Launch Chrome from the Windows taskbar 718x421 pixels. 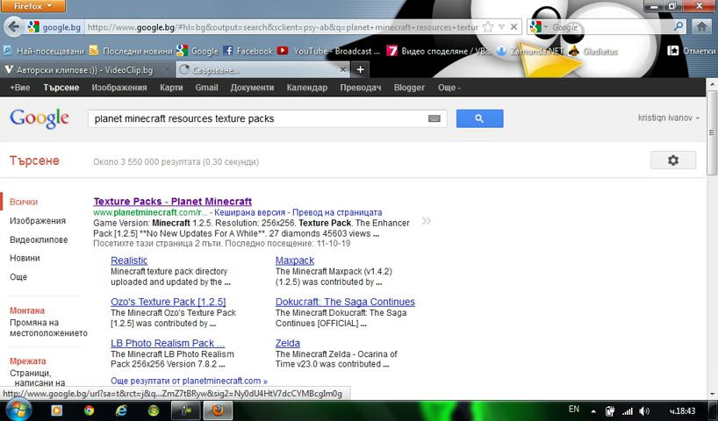pos(89,410)
